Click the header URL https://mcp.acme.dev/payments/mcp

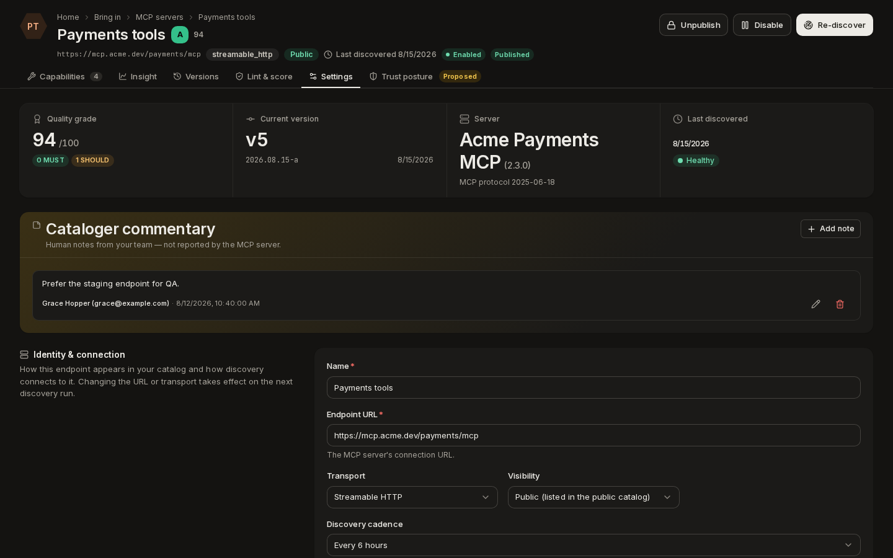point(129,55)
